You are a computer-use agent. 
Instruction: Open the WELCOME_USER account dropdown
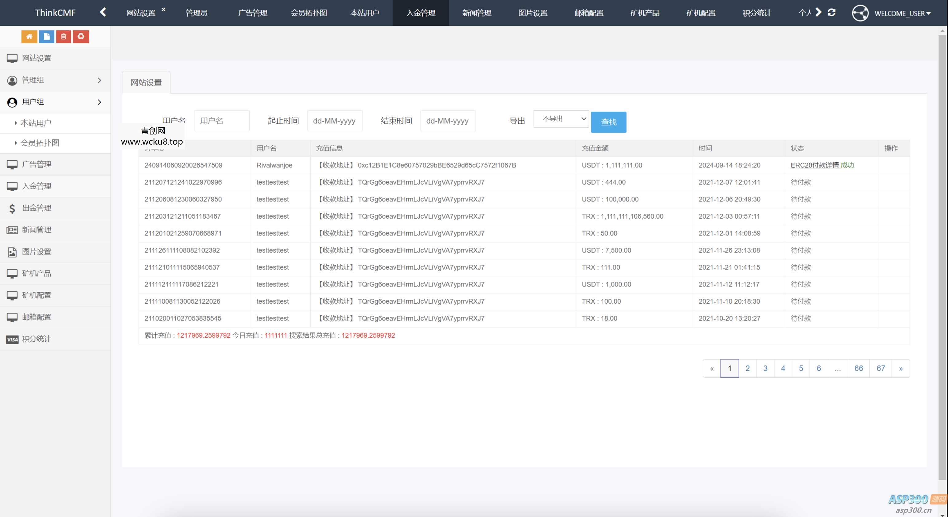(x=902, y=13)
